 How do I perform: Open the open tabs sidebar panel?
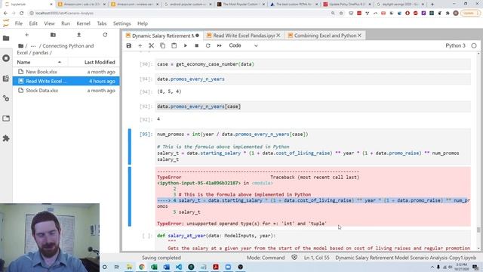6,119
